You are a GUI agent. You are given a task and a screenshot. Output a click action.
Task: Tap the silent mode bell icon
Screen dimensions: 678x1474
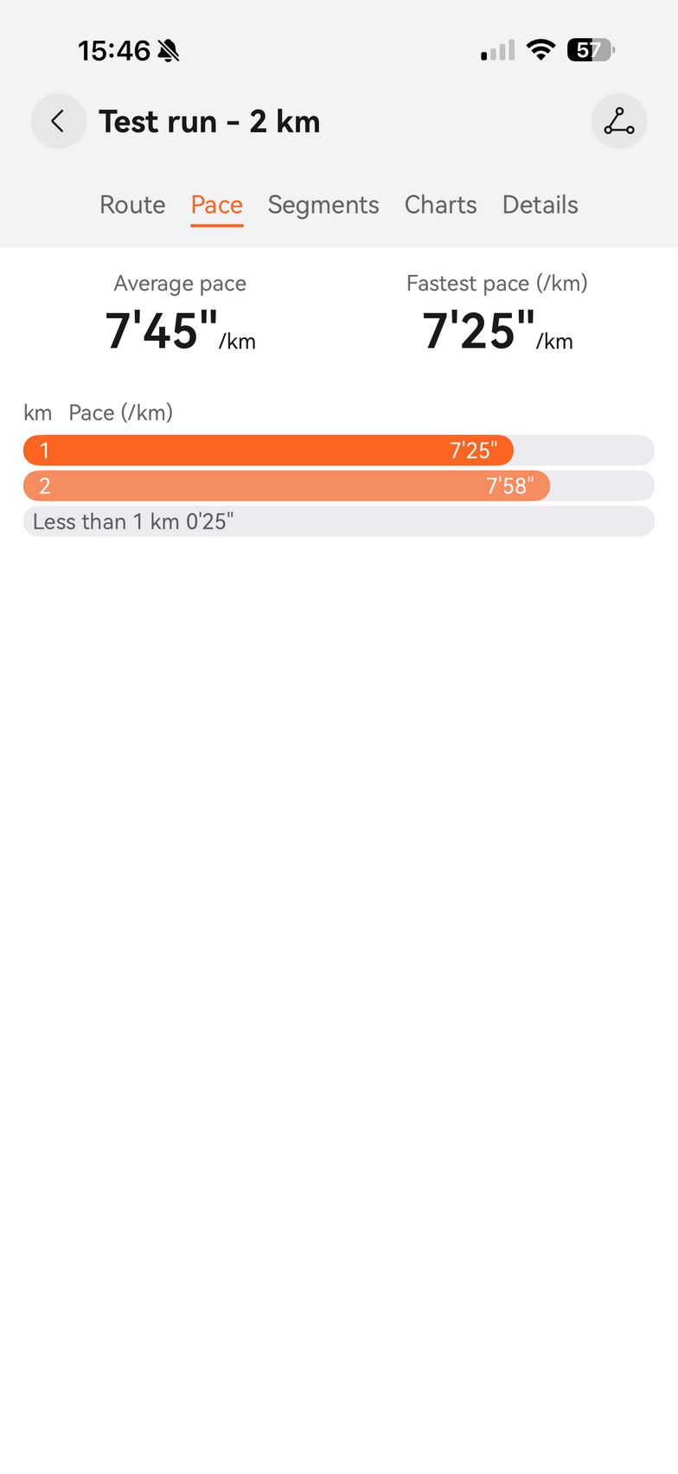pos(169,51)
